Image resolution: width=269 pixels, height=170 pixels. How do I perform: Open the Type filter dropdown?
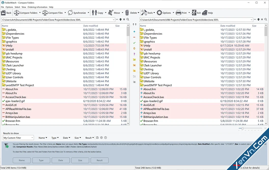click(55, 138)
